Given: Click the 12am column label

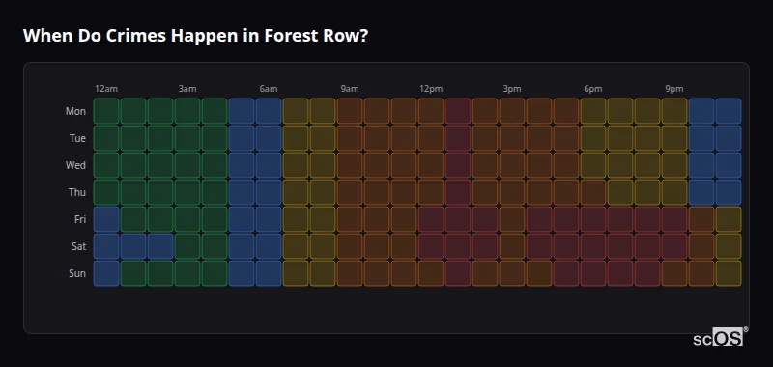Looking at the screenshot, I should click(x=106, y=89).
